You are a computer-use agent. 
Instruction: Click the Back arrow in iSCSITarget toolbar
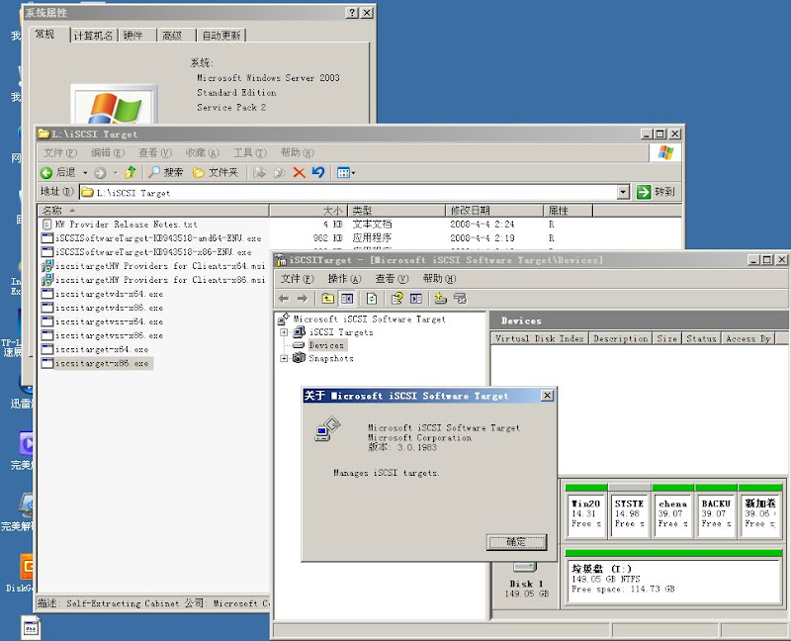(284, 299)
